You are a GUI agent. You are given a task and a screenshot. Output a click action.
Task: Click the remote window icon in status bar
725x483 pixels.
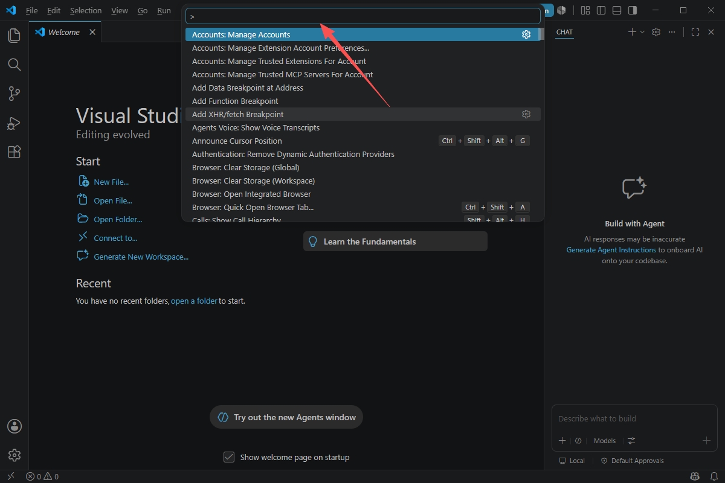[10, 476]
